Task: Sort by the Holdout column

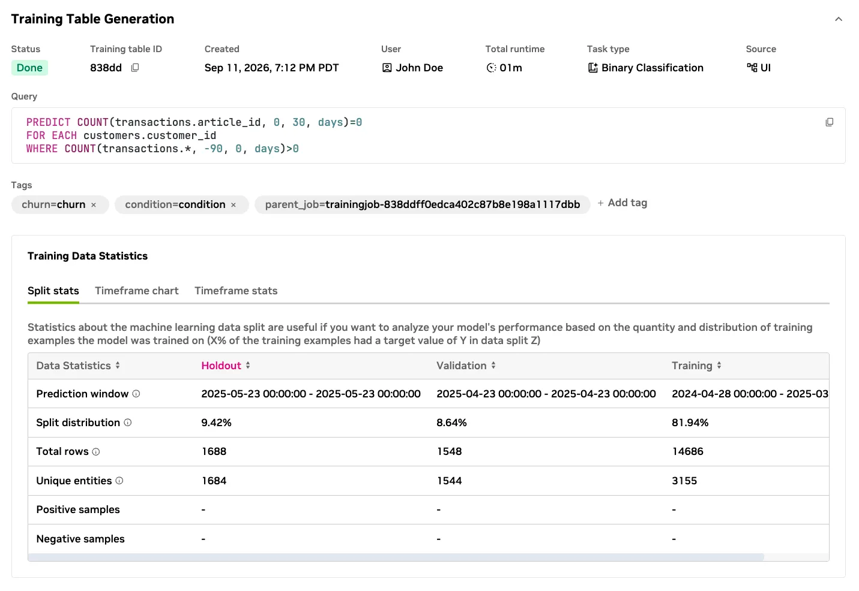Action: click(x=248, y=366)
